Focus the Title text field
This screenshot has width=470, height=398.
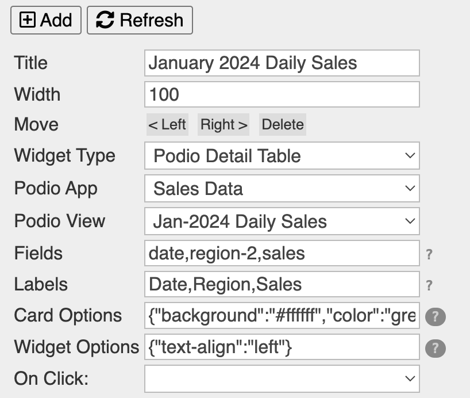pos(282,63)
